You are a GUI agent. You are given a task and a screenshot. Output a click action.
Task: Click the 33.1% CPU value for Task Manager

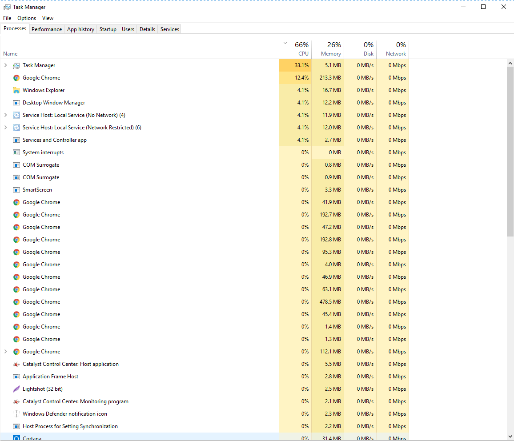pos(301,65)
